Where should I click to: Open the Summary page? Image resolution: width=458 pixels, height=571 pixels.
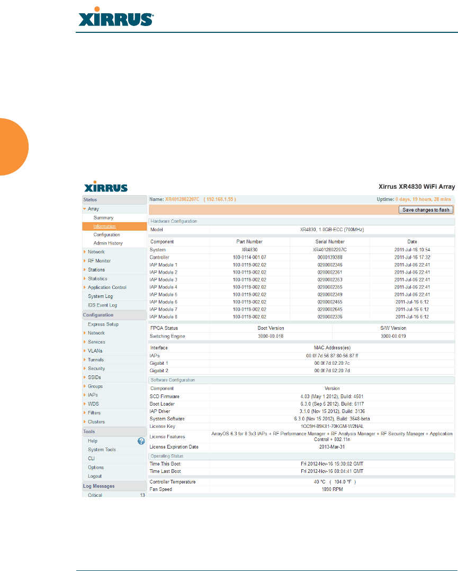(103, 218)
